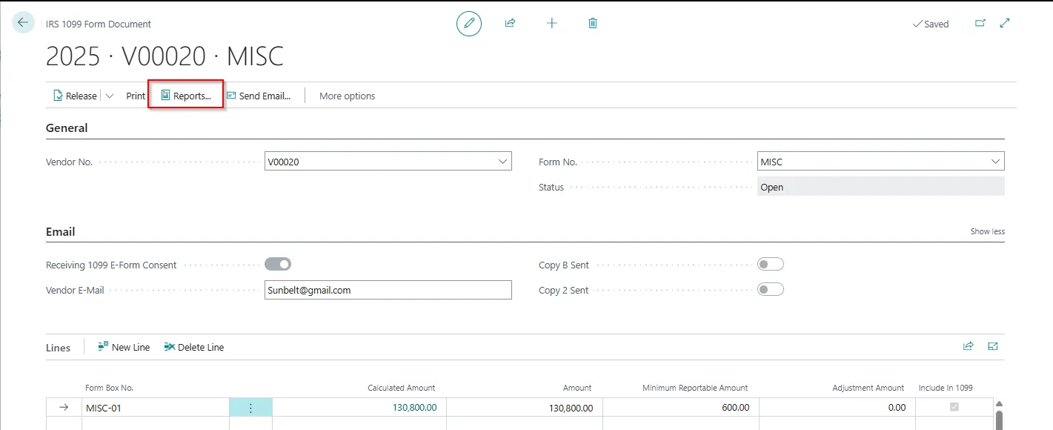
Task: Click Show less link in Email section
Action: click(x=987, y=231)
